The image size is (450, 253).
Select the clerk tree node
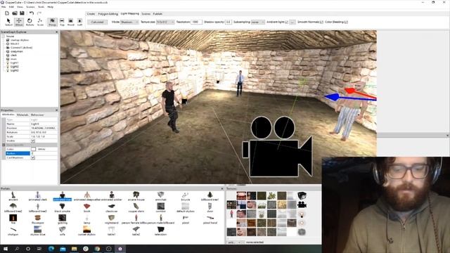pyautogui.click(x=13, y=55)
